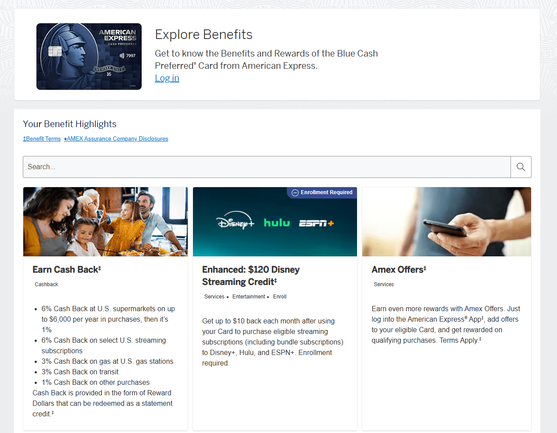This screenshot has width=557, height=433.
Task: Click the Blue Cash Preferred card image
Action: tap(89, 57)
